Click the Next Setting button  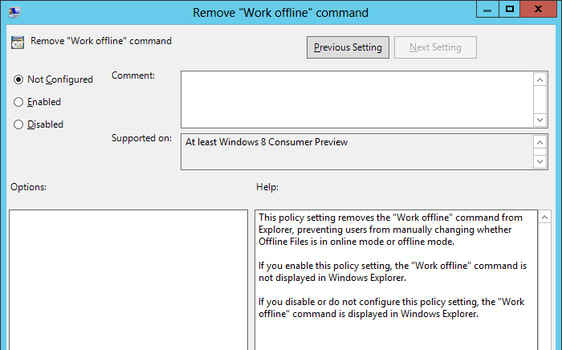[x=435, y=47]
